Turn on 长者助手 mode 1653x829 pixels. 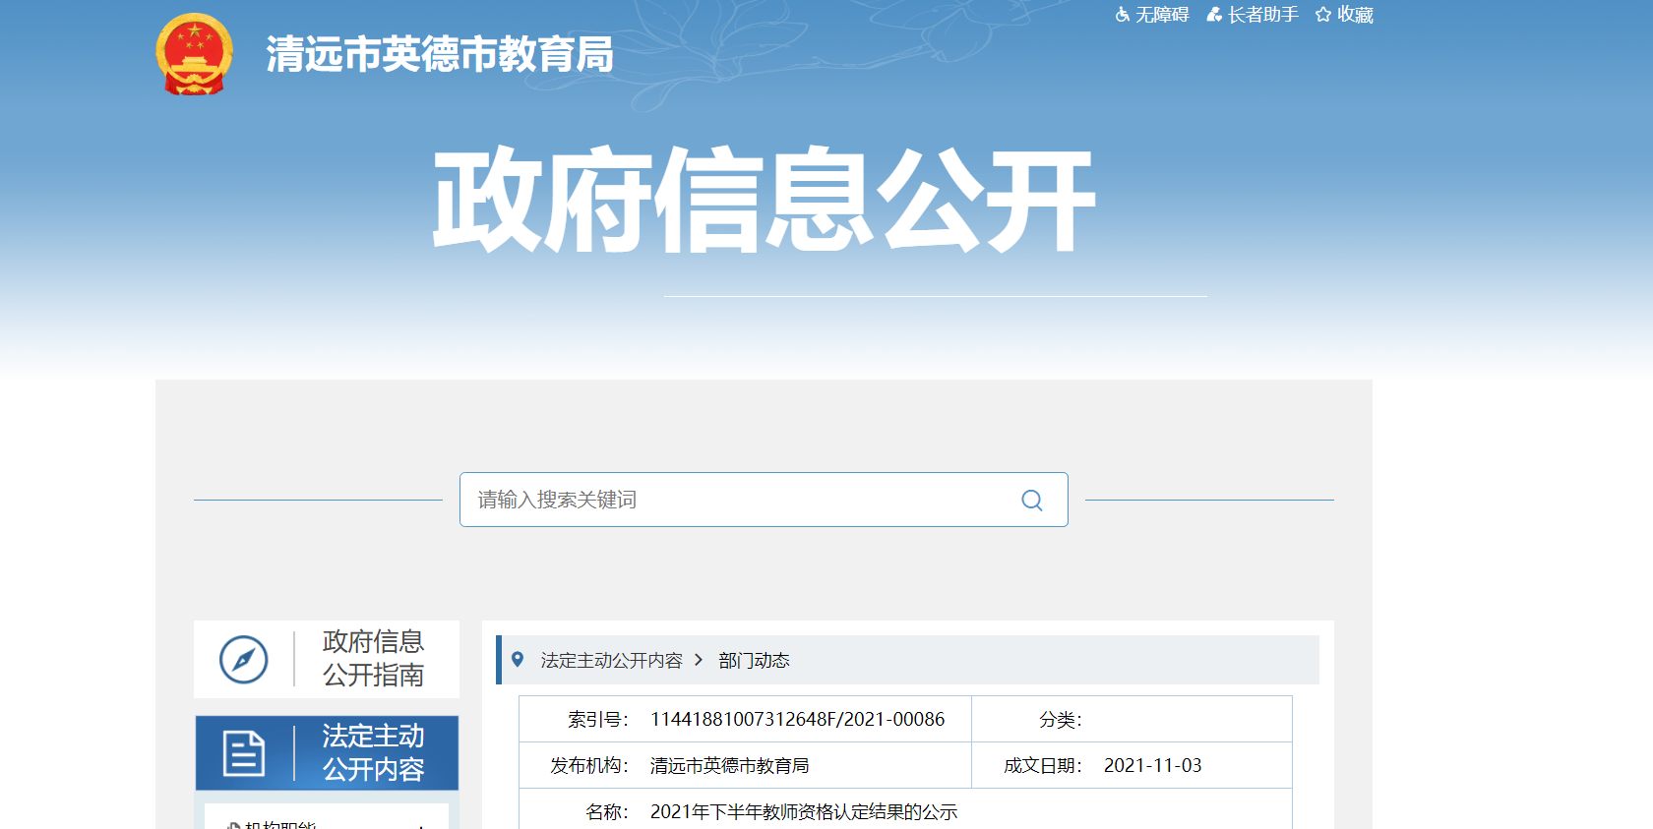1262,15
